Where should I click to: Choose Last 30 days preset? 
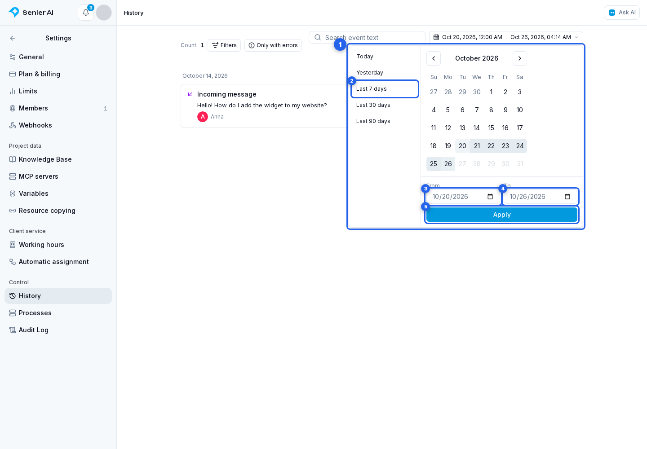[385, 105]
